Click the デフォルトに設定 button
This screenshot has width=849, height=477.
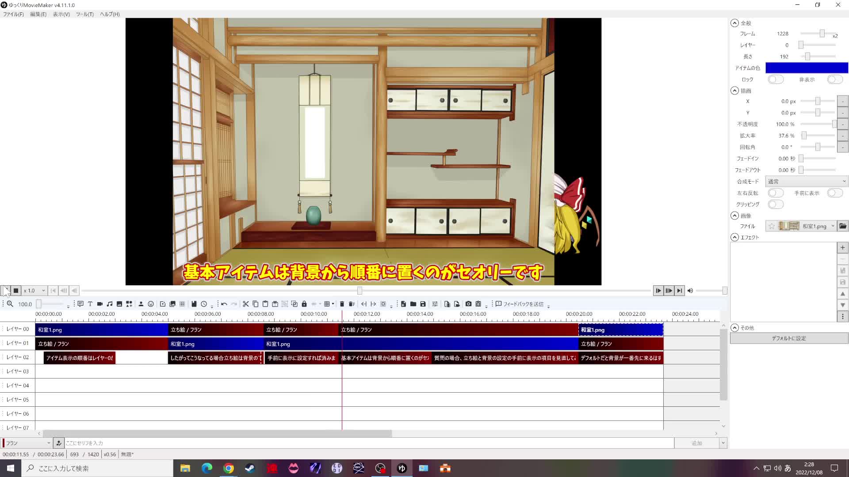tap(789, 338)
